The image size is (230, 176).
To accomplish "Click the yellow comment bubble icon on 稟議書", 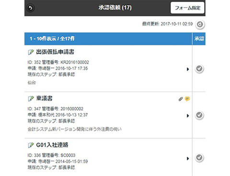I will [x=187, y=99].
